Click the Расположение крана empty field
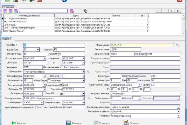 pyautogui.click(x=145, y=58)
